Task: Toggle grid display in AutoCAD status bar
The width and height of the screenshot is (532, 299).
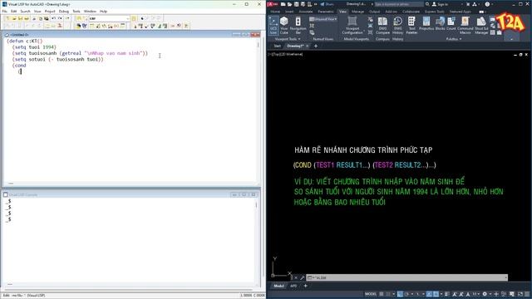Action: (x=382, y=294)
